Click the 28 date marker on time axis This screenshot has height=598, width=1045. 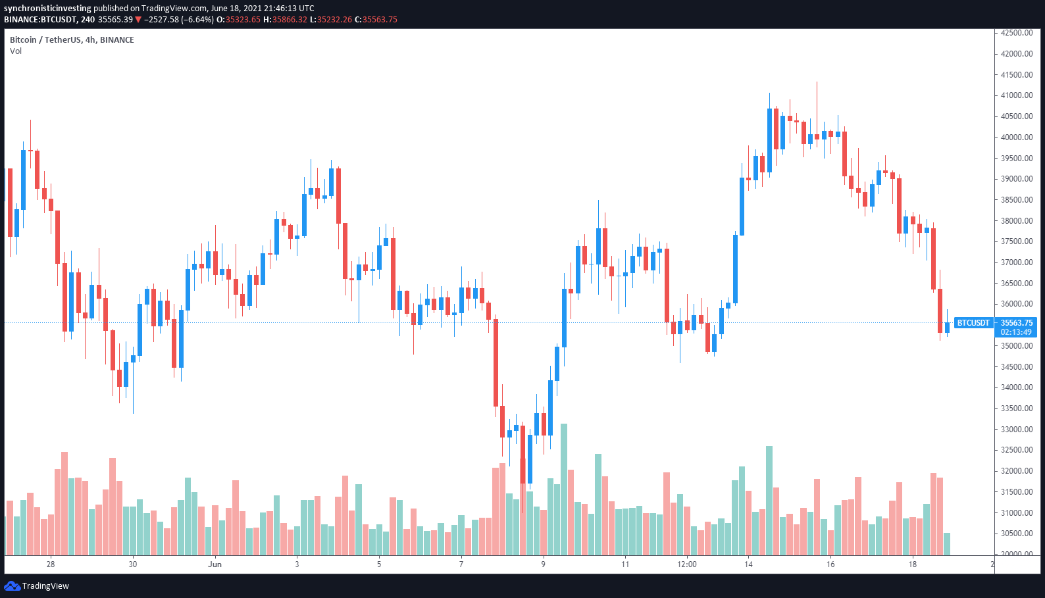pos(51,564)
